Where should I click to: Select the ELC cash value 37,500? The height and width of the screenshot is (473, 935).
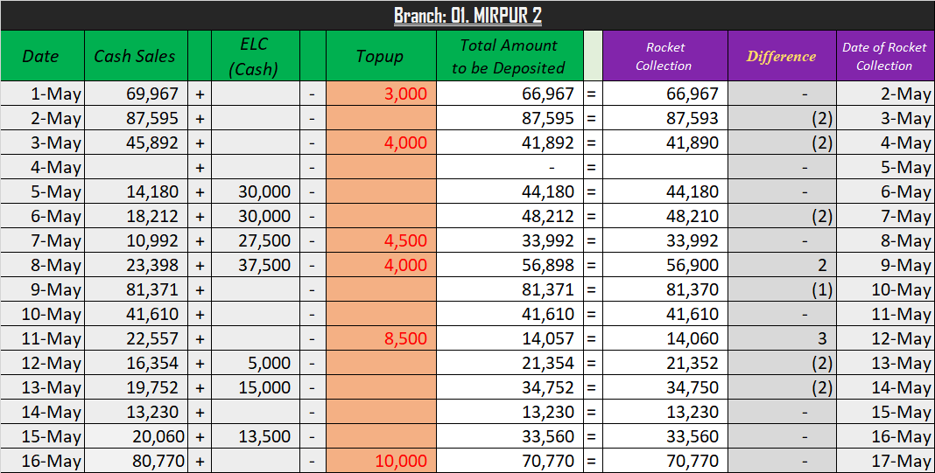(x=256, y=265)
